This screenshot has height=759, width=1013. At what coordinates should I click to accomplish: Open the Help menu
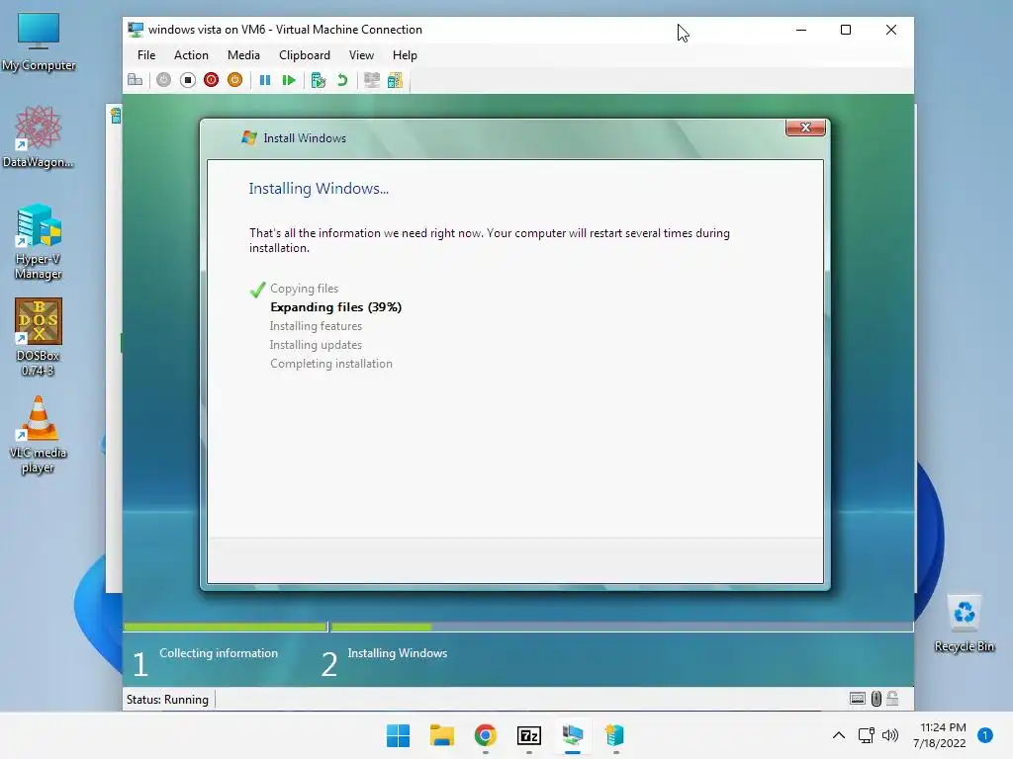[x=405, y=55]
